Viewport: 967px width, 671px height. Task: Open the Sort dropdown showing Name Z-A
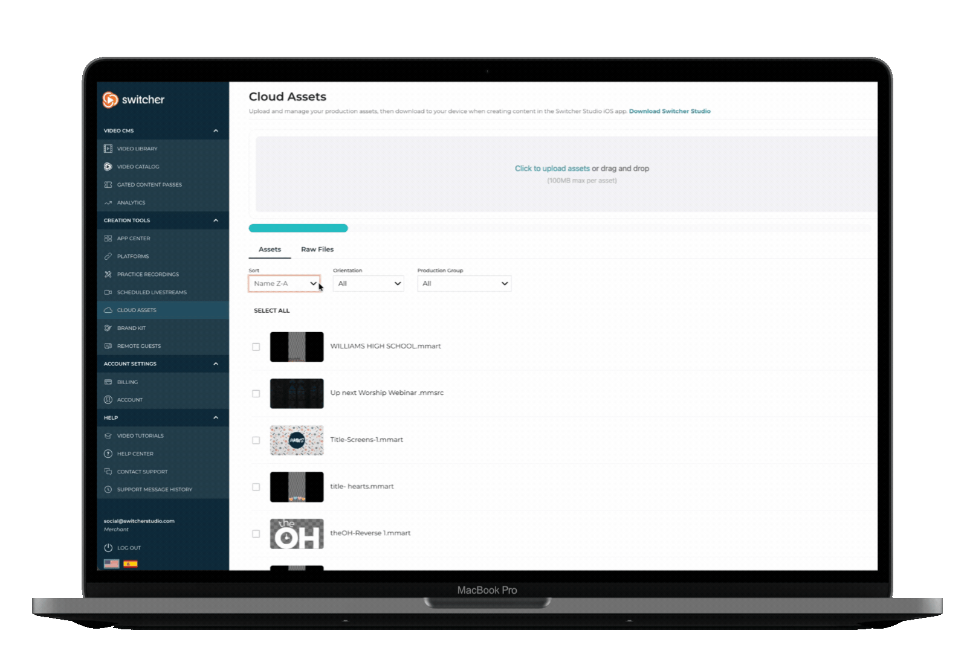tap(284, 284)
